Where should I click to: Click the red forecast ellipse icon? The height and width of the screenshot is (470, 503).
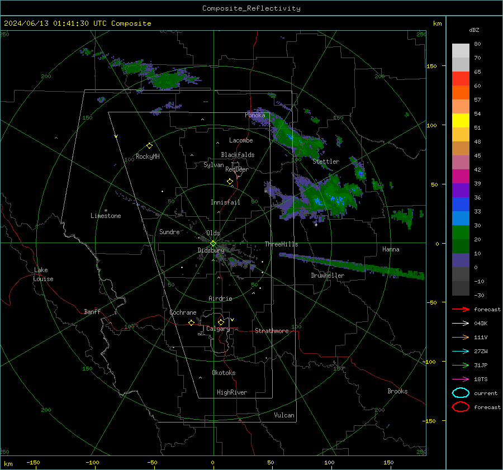(x=461, y=407)
